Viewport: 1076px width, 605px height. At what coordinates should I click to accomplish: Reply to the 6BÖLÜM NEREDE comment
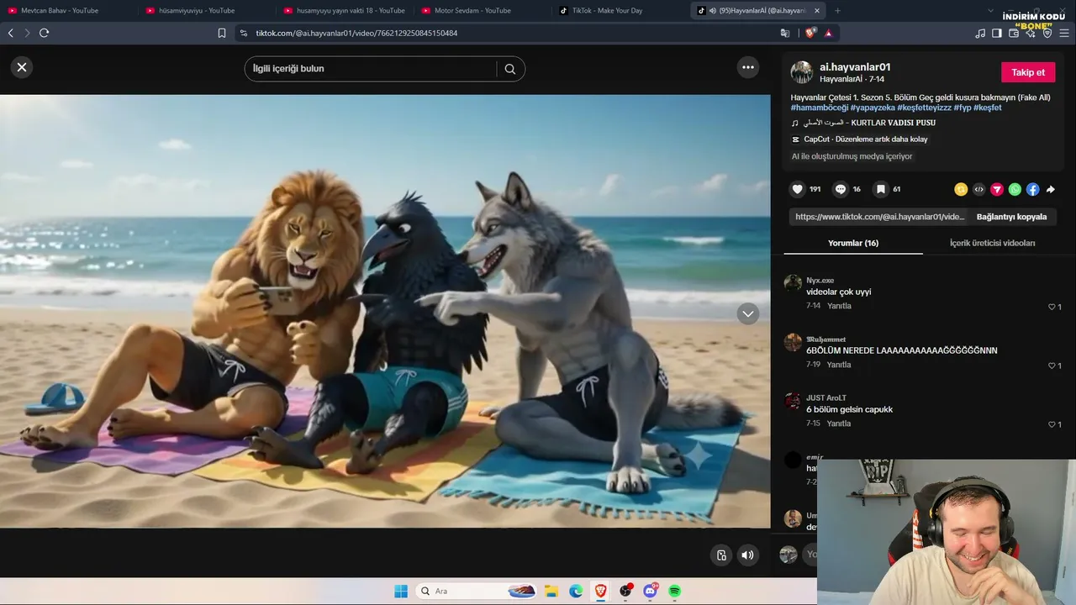click(839, 365)
